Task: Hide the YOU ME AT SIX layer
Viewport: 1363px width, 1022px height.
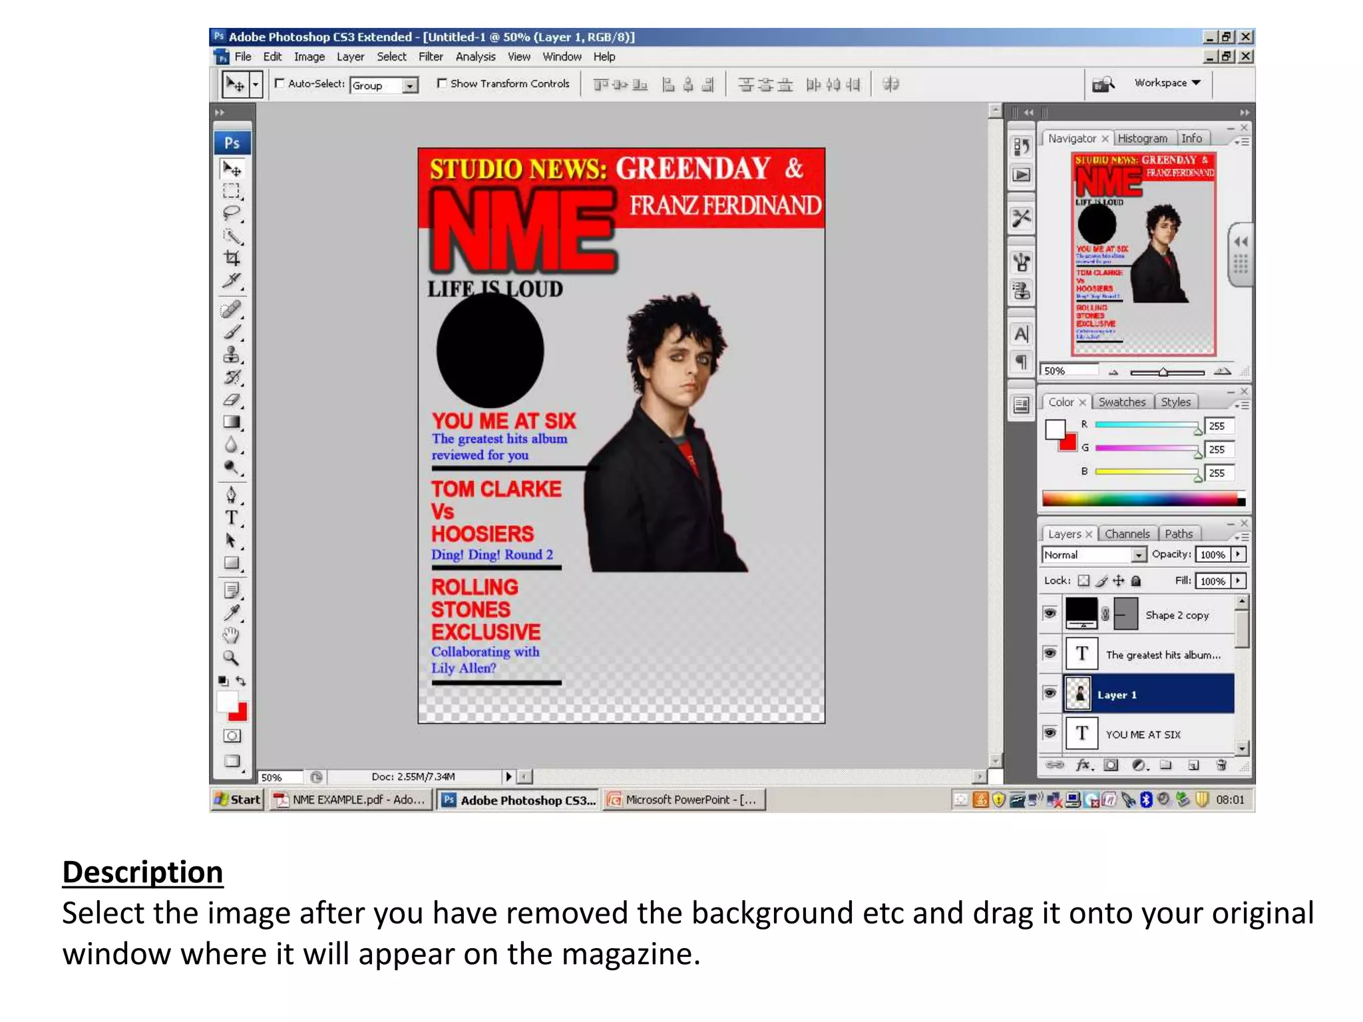Action: point(1050,733)
